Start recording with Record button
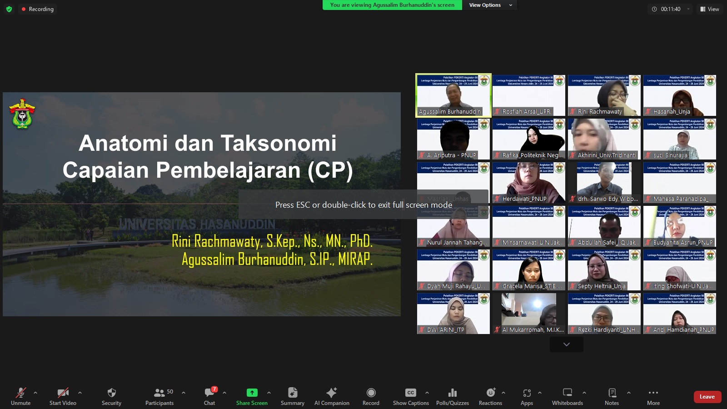Image resolution: width=727 pixels, height=409 pixels. point(371,396)
